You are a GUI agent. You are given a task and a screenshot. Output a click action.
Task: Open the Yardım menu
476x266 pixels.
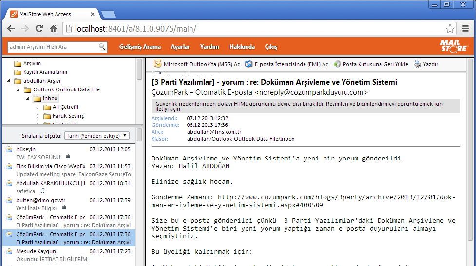pyautogui.click(x=209, y=47)
